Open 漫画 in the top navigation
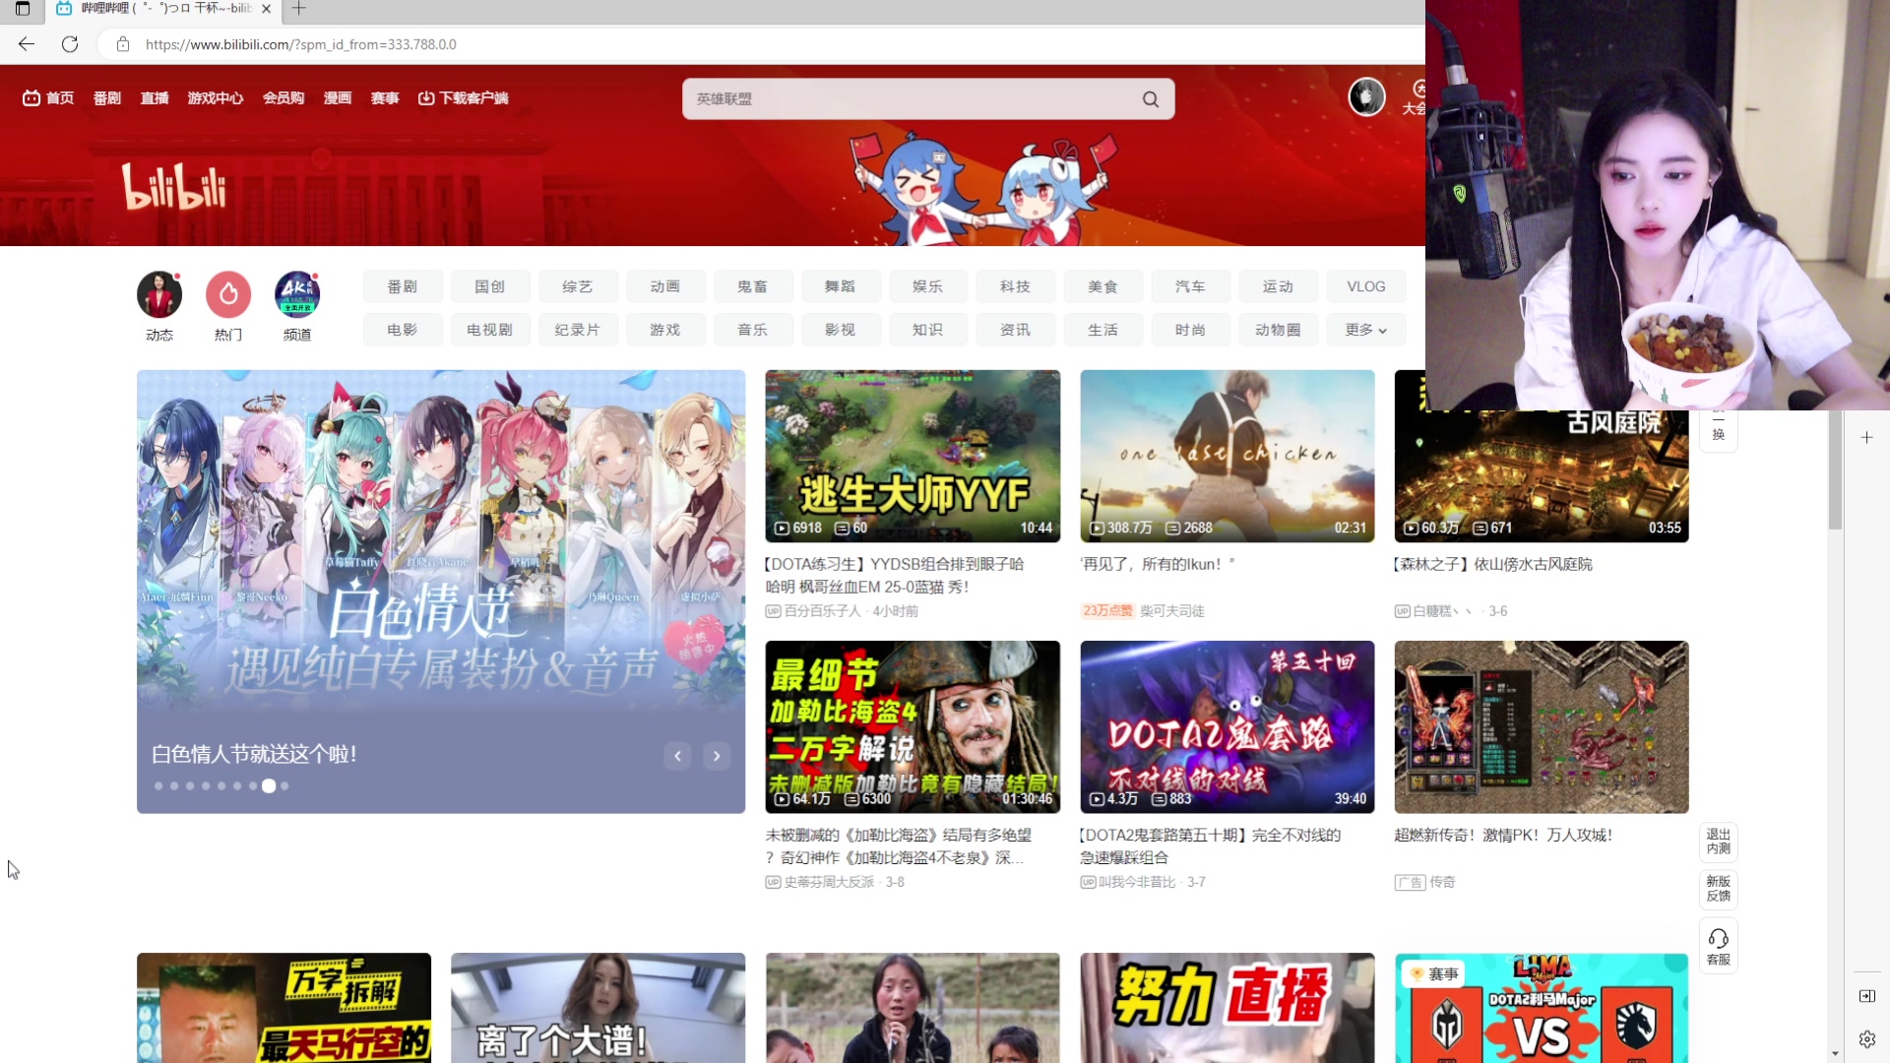 [338, 97]
